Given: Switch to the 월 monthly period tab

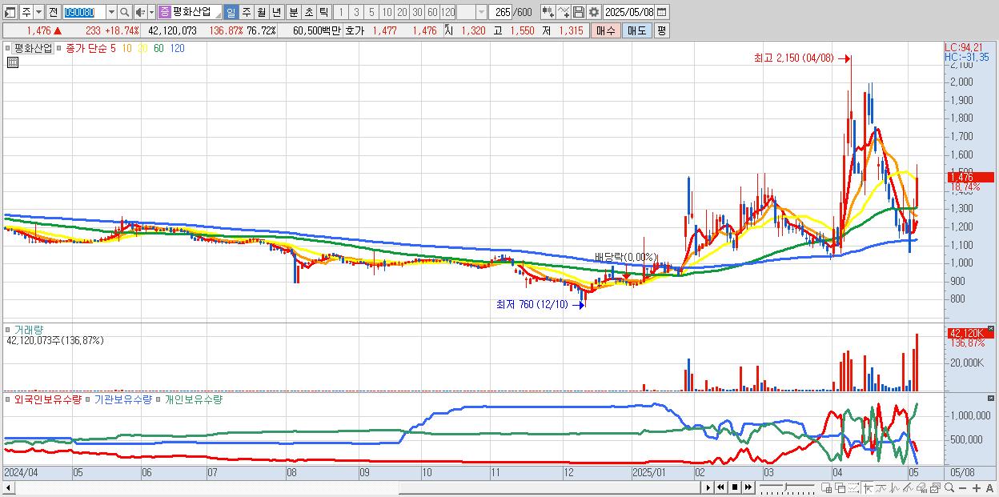Looking at the screenshot, I should [261, 12].
